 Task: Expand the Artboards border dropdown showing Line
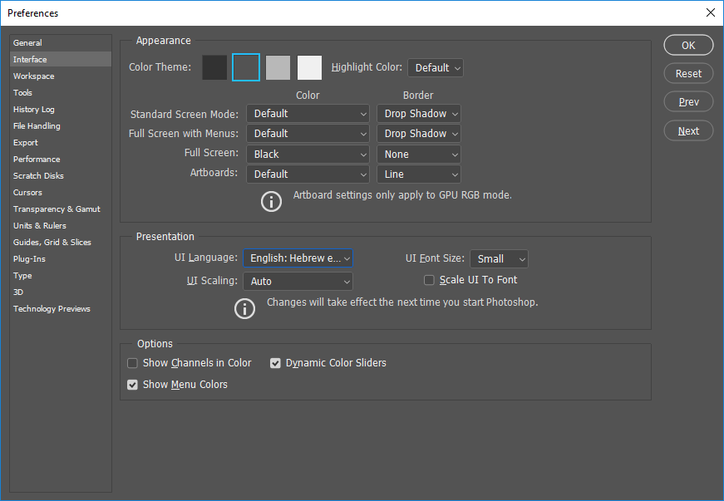pos(419,174)
